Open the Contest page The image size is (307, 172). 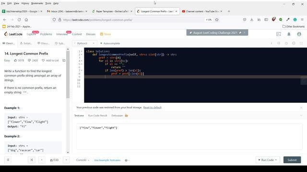click(x=77, y=34)
